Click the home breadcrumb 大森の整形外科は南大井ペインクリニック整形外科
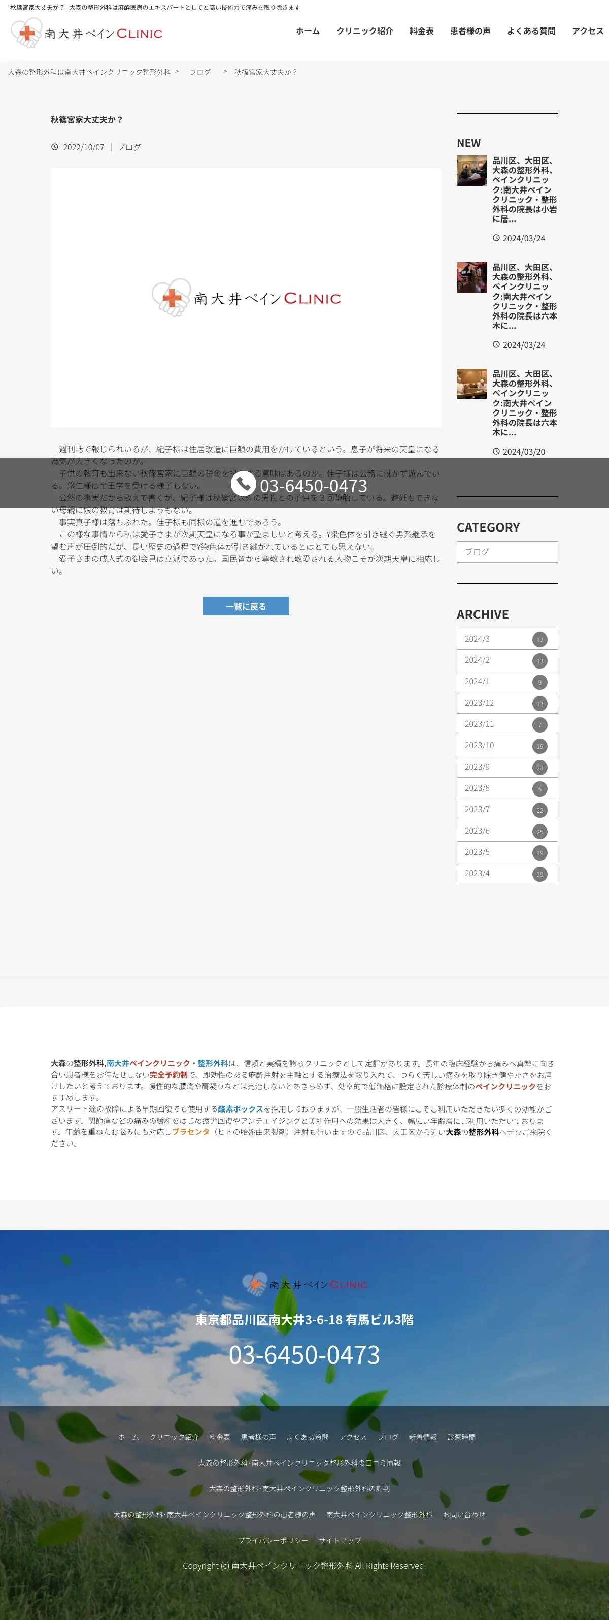The height and width of the screenshot is (1620, 609). [89, 72]
